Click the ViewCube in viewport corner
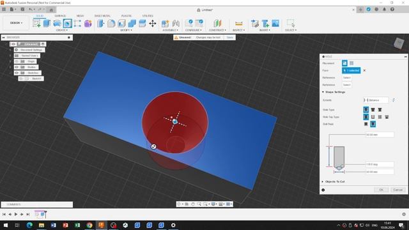The image size is (409, 230). [x=399, y=43]
